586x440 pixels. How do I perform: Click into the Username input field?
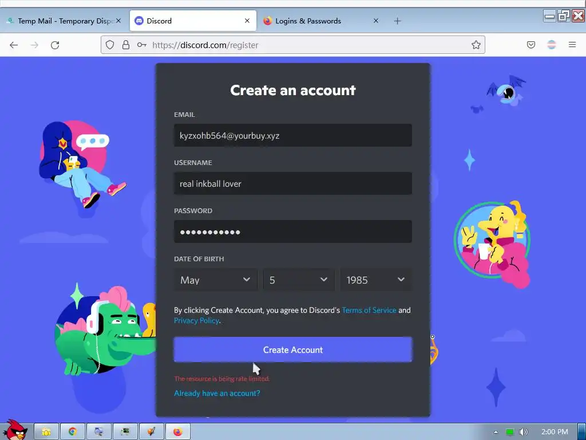click(x=292, y=183)
